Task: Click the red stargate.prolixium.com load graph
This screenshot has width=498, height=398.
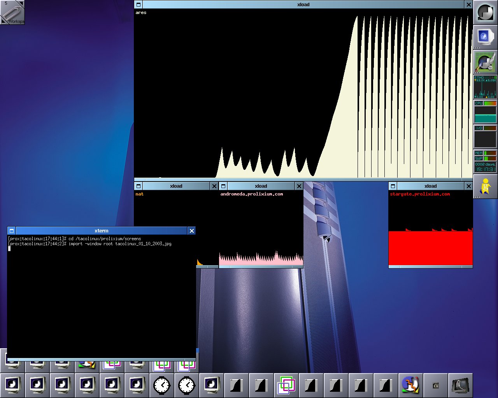Action: [x=430, y=248]
